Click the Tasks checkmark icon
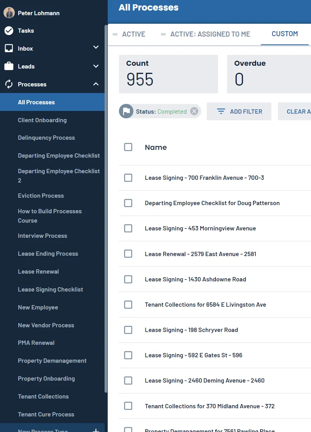The width and height of the screenshot is (311, 432). pos(9,31)
